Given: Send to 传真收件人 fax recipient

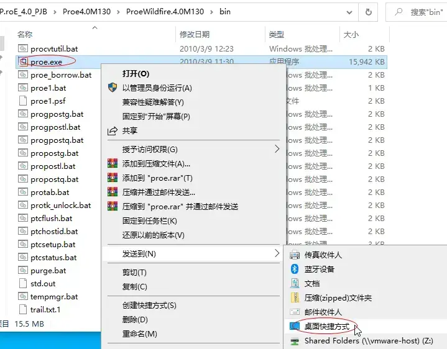Looking at the screenshot, I should pos(366,255).
